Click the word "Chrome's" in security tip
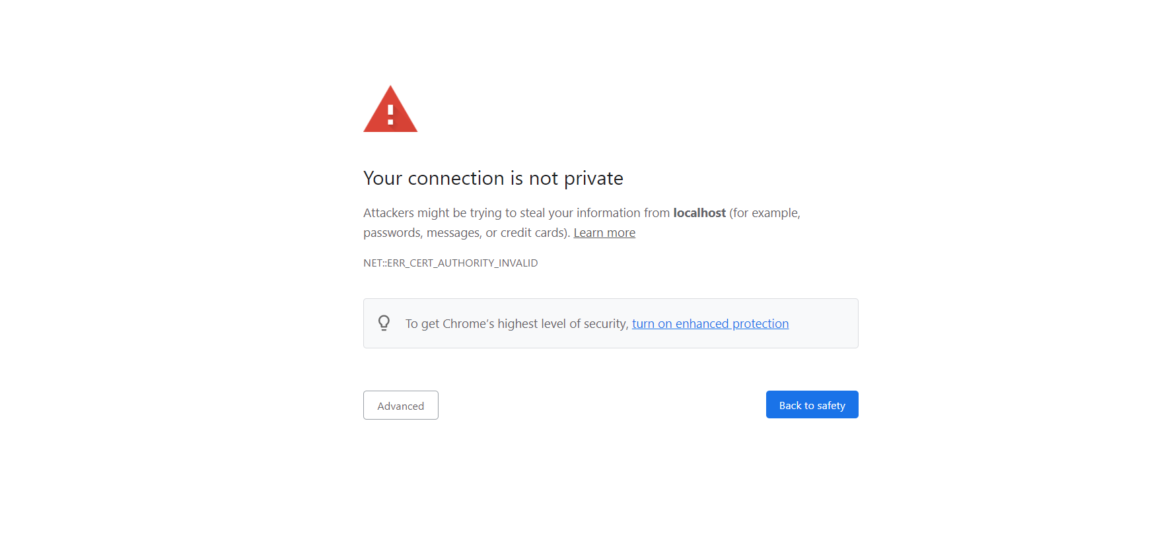1171x547 pixels. click(468, 324)
